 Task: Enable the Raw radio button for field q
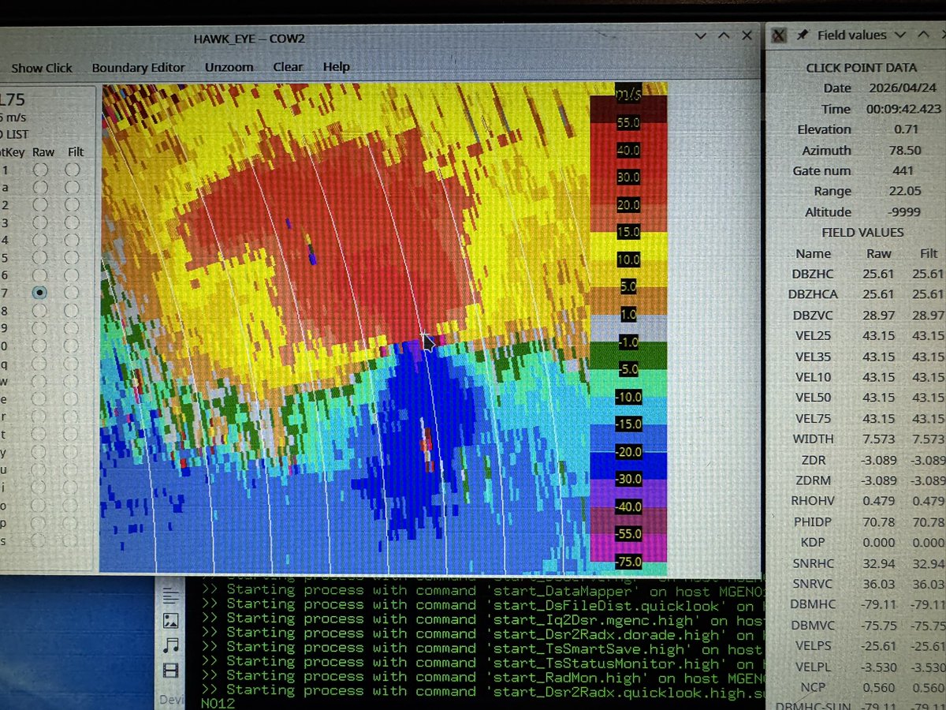click(40, 363)
